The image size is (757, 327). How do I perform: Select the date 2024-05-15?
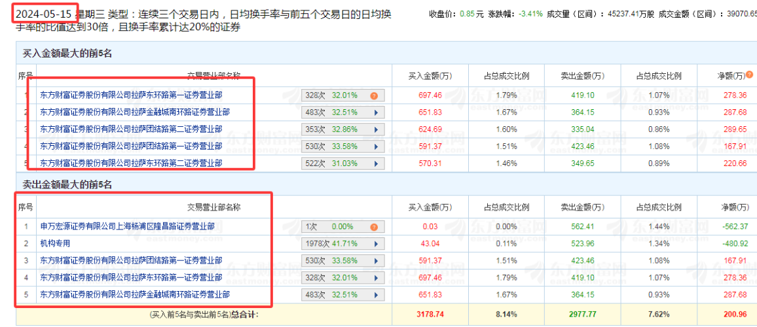(43, 14)
